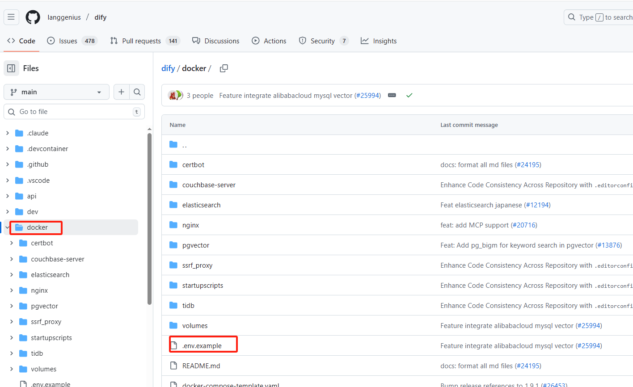Click the file tree vertical scrollbar

[149, 218]
